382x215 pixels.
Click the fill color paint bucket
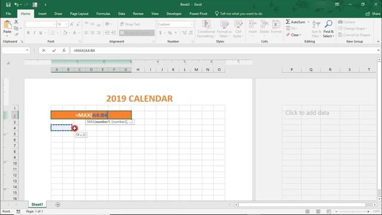click(x=65, y=33)
